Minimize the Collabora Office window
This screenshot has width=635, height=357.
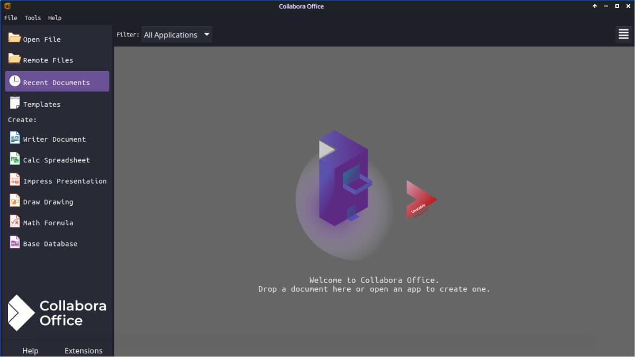tap(606, 6)
